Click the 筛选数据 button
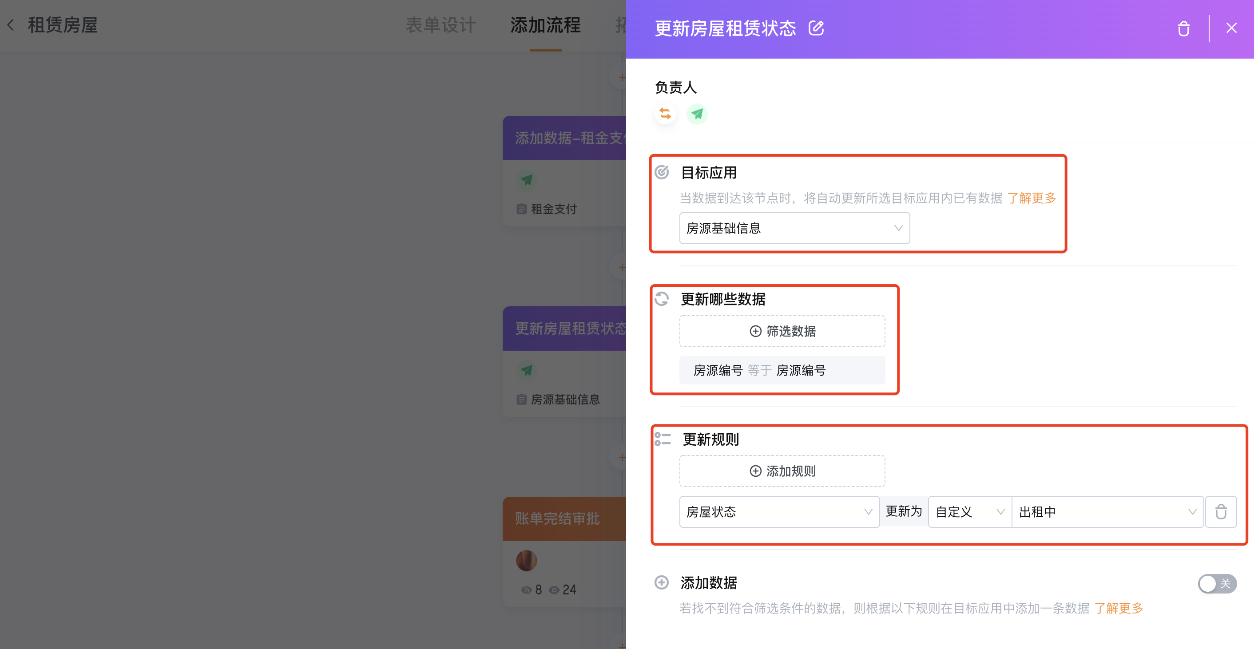Screen dimensions: 1254x649 click(x=782, y=331)
